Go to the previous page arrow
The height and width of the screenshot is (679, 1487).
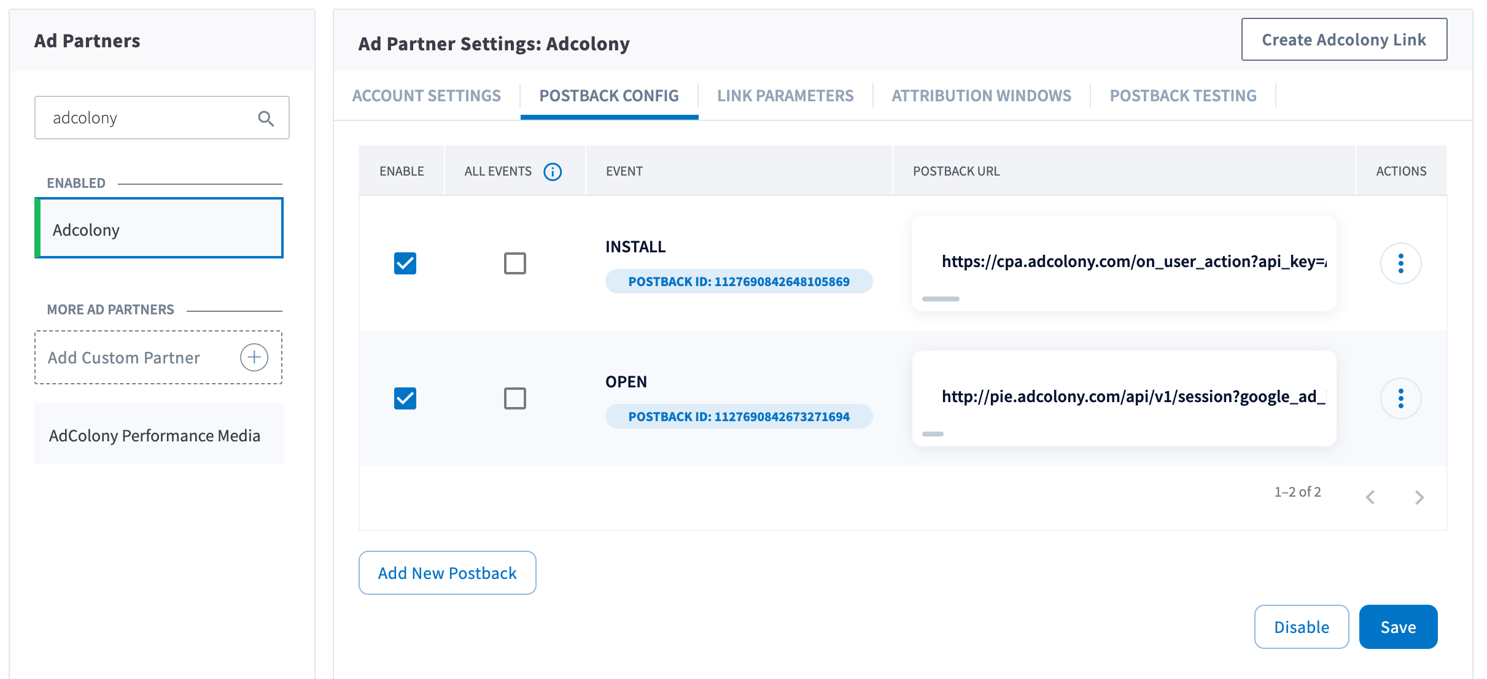[x=1370, y=497]
